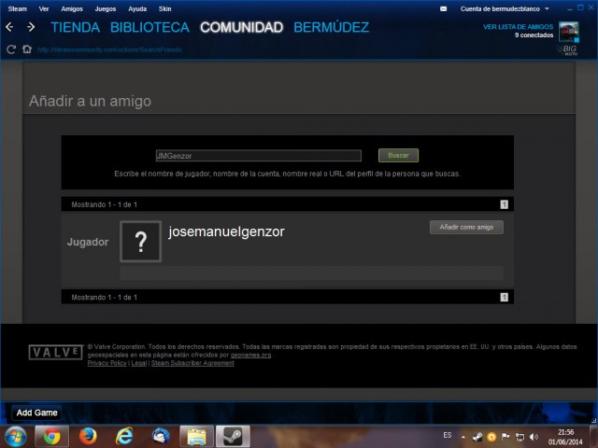Click the question mark profile picture
The height and width of the screenshot is (448, 598).
pos(141,242)
